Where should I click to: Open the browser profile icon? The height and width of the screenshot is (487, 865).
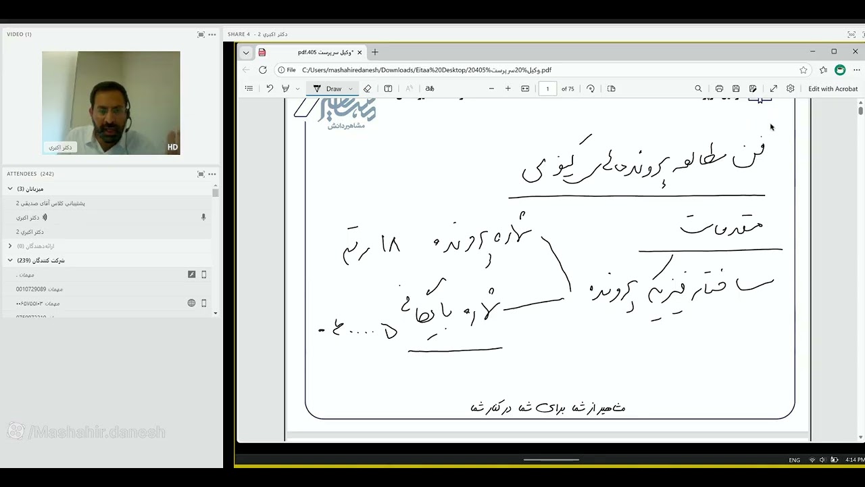pyautogui.click(x=840, y=70)
